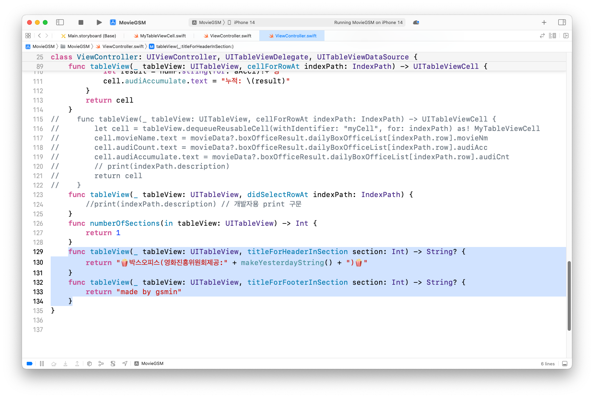Open titleForHeaderInSection method jump bar item
The height and width of the screenshot is (398, 594).
[191, 46]
